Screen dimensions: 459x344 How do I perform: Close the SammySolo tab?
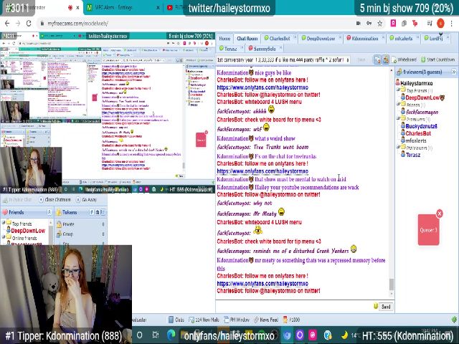tap(280, 47)
